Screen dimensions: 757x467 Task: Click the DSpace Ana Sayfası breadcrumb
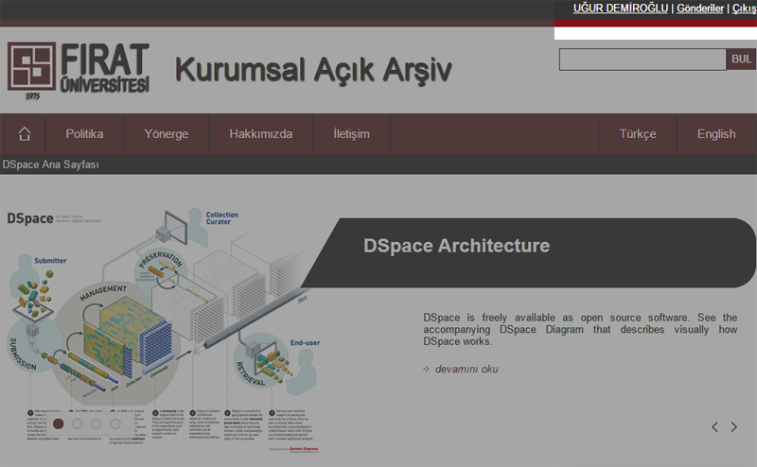pyautogui.click(x=50, y=164)
